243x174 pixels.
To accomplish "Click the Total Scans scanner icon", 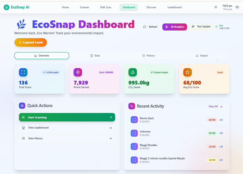I will click(x=23, y=72).
